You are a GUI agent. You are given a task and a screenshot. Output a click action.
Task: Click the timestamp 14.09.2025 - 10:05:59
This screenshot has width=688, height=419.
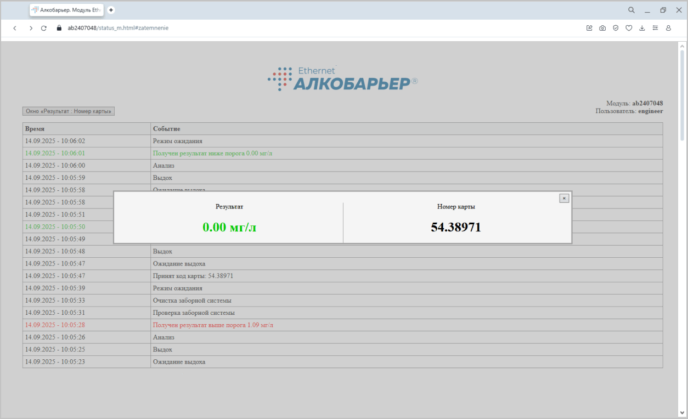[55, 178]
